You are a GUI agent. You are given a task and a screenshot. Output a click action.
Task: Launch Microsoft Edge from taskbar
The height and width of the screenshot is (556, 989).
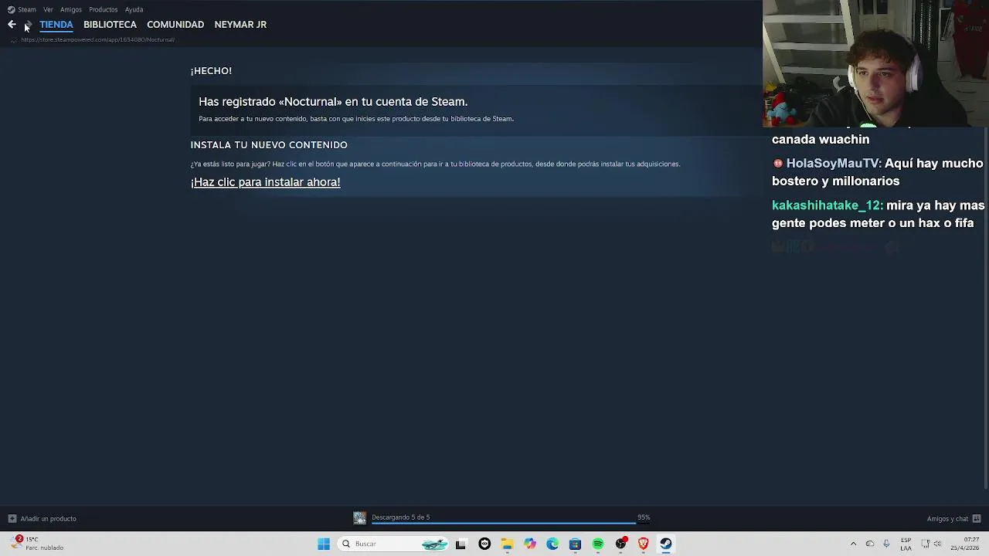pyautogui.click(x=552, y=544)
